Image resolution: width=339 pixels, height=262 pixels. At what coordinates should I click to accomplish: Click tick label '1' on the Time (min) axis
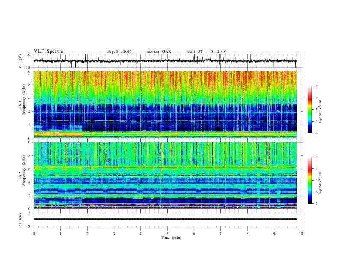pos(60,234)
